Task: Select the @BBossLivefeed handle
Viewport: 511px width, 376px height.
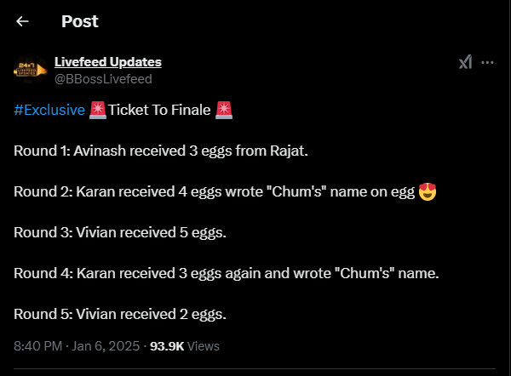Action: point(103,79)
